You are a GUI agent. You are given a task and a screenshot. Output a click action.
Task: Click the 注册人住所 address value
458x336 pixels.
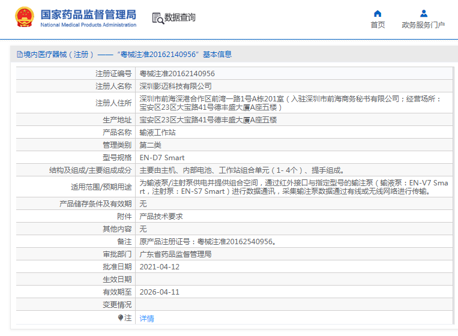[290, 103]
